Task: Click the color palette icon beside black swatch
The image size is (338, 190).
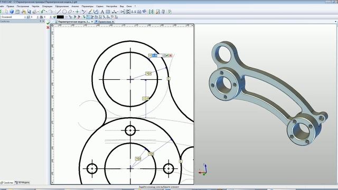Action: 54,17
